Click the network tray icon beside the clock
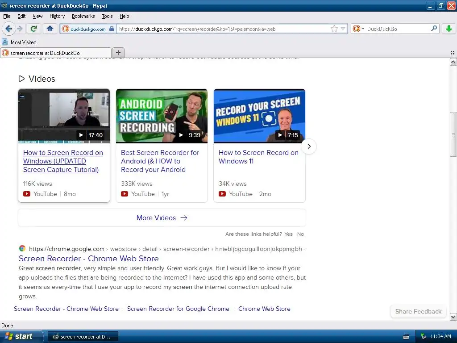457x343 pixels. pos(424,337)
